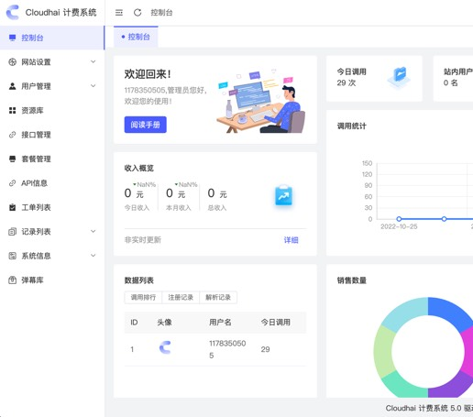Expand the 记录列表 menu chevron
Screen dimensions: 473x417
click(x=93, y=231)
